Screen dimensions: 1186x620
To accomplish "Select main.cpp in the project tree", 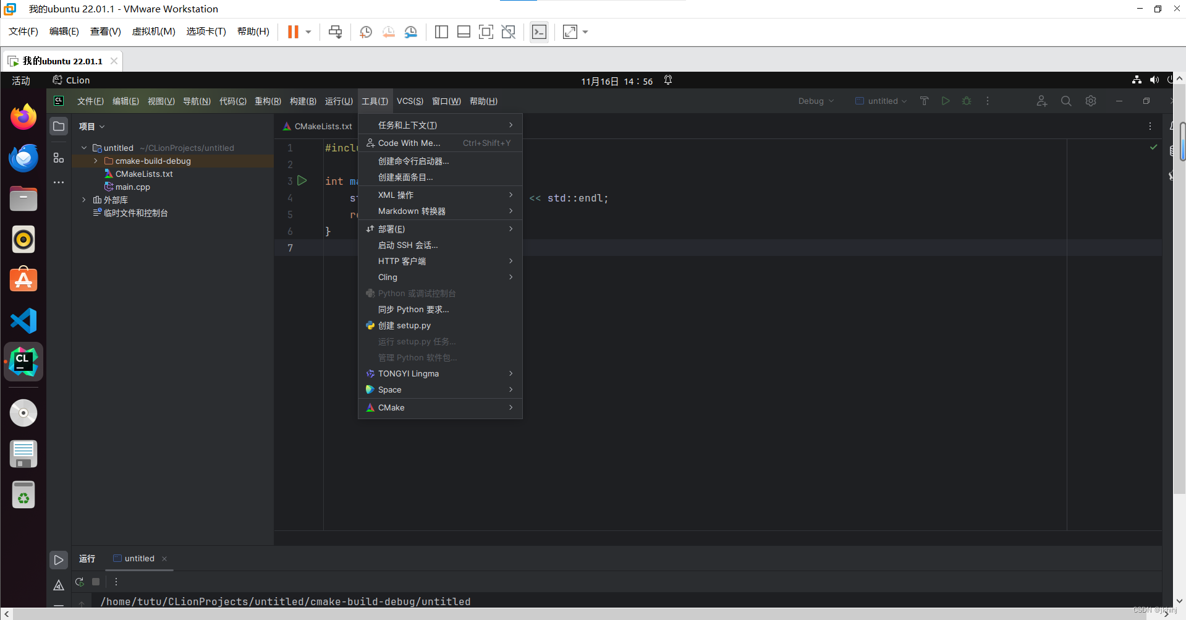I will [x=132, y=187].
